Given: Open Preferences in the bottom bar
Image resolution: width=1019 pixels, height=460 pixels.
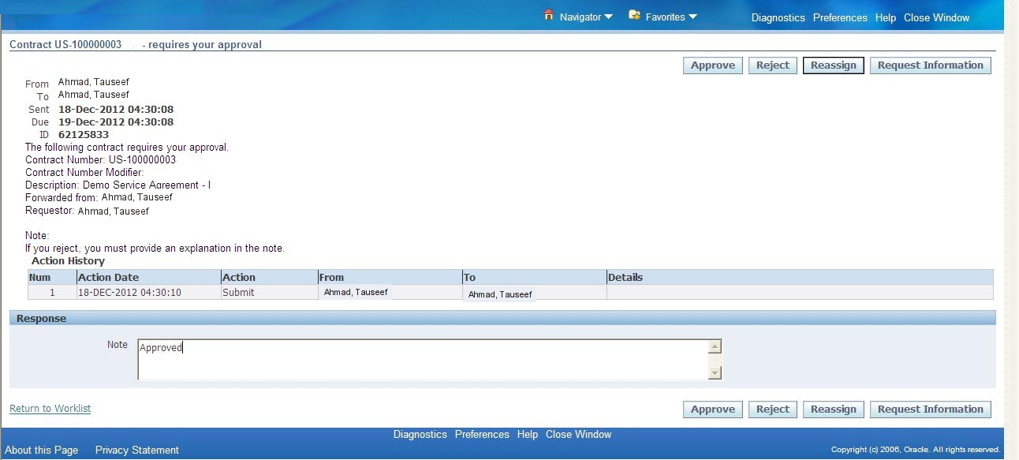Looking at the screenshot, I should point(482,434).
